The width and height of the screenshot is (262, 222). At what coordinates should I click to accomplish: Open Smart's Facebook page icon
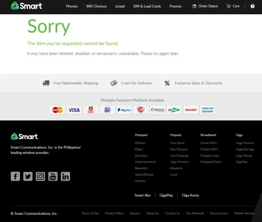tap(15, 176)
